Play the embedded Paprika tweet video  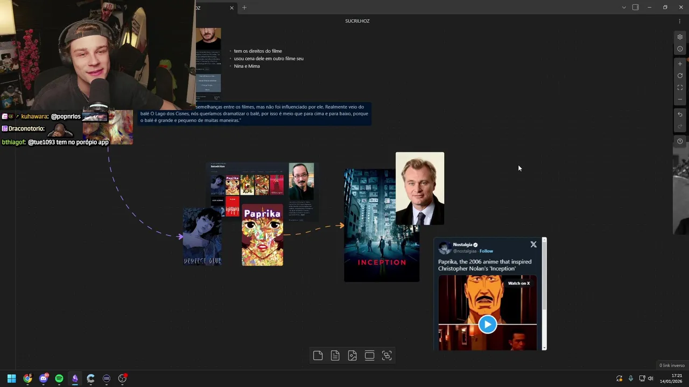[487, 324]
